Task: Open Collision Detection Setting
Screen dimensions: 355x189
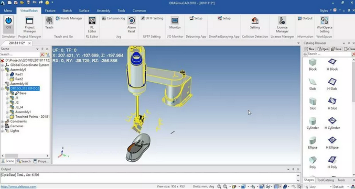Action: [x=255, y=23]
